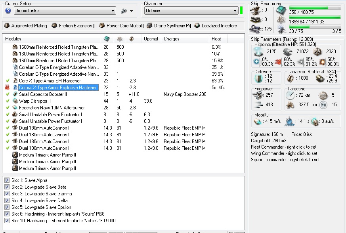Viewport: 346px width, 233px height.
Task: Uncheck the Slot 2: Low-grade Slave Beta implant
Action: (7, 187)
